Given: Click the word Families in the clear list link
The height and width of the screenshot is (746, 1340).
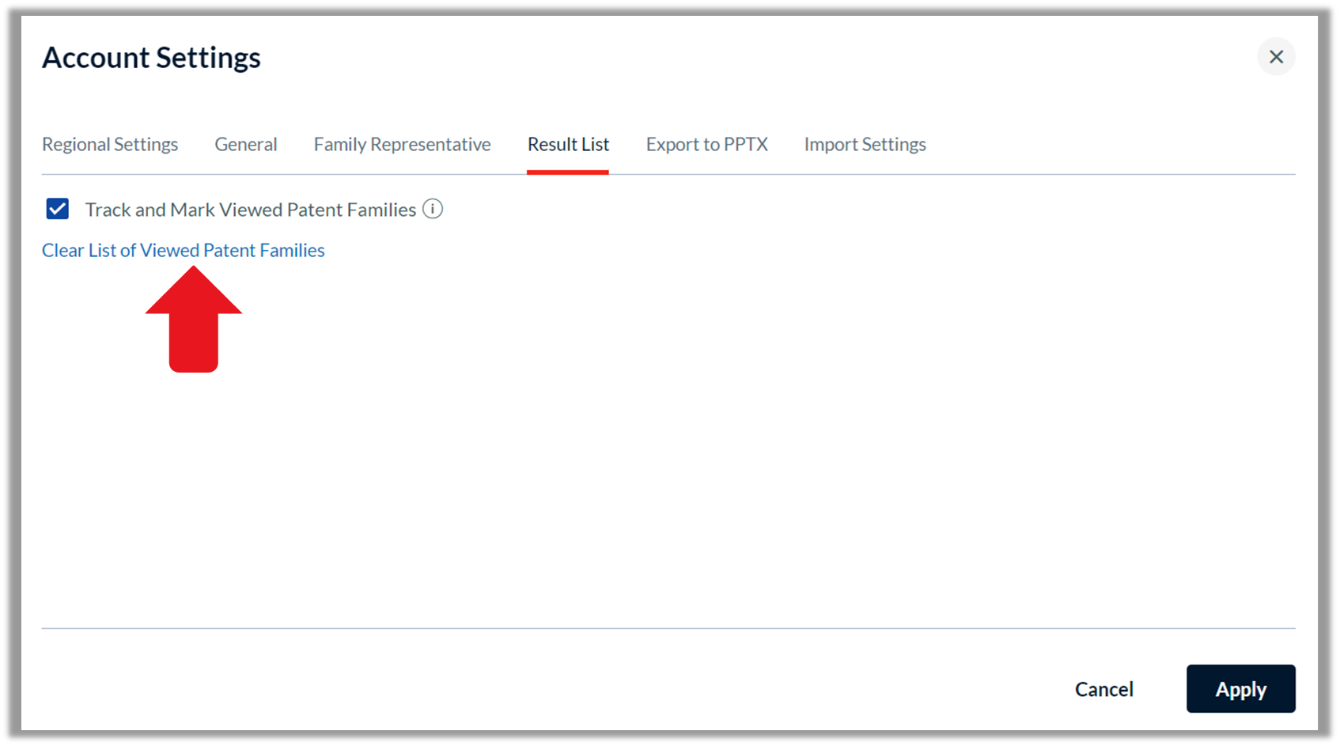Looking at the screenshot, I should click(x=292, y=250).
